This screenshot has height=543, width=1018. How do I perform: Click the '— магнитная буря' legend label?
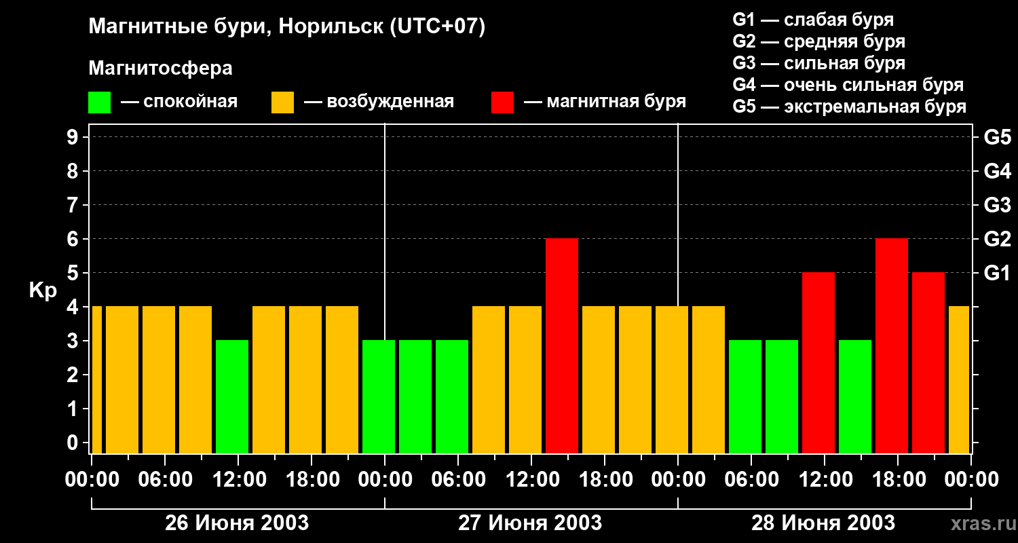605,102
